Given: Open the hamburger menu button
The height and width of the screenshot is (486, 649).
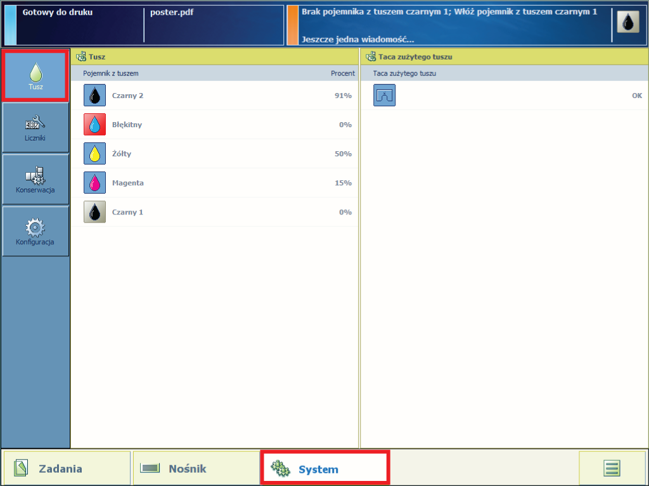Looking at the screenshot, I should [x=612, y=468].
